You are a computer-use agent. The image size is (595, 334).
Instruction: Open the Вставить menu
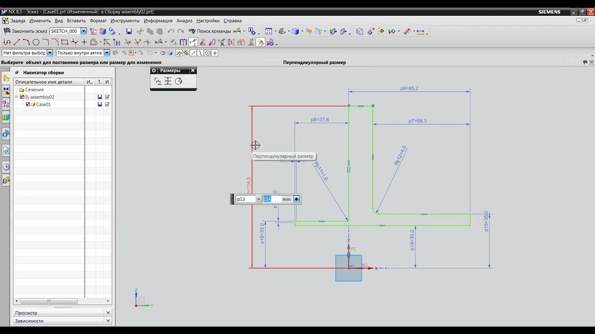[76, 20]
